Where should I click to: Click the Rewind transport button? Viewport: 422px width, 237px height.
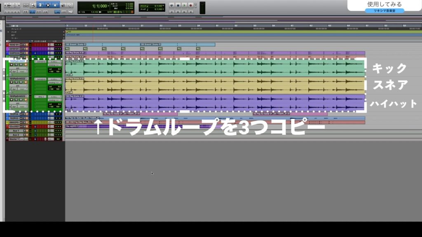tap(178, 12)
